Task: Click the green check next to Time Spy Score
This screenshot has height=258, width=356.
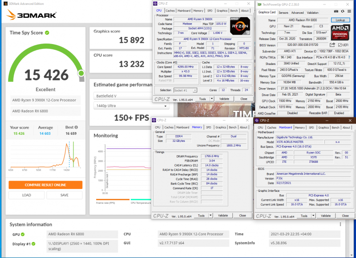Action: coord(47,32)
